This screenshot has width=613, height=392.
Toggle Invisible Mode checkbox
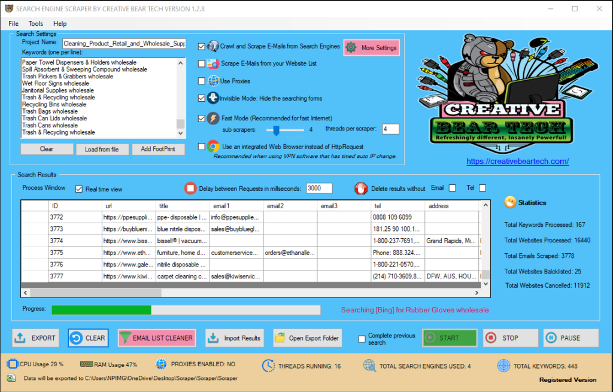coord(202,98)
